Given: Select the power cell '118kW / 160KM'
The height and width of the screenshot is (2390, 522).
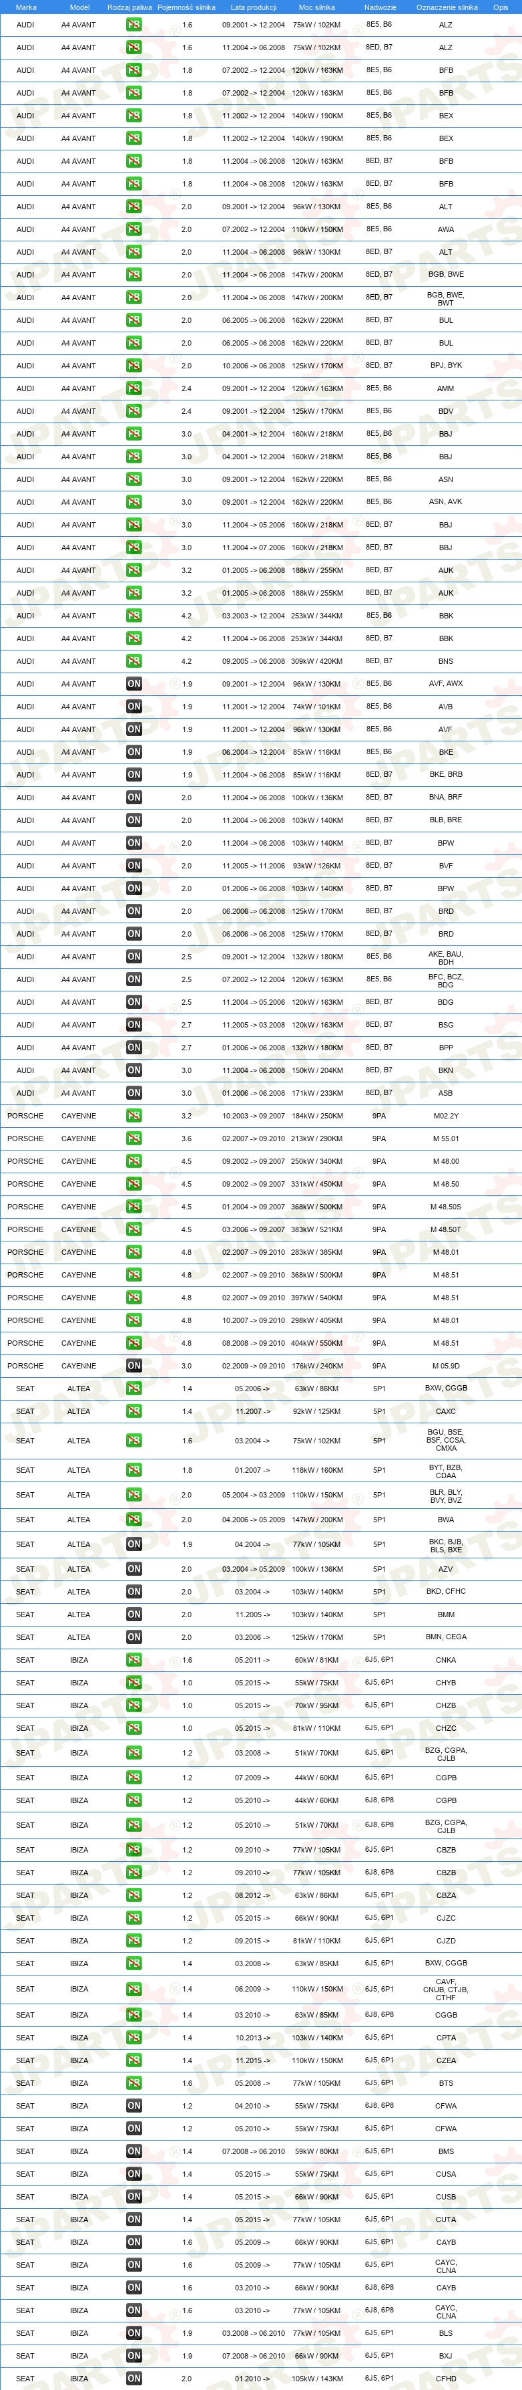Looking at the screenshot, I should point(317,1471).
